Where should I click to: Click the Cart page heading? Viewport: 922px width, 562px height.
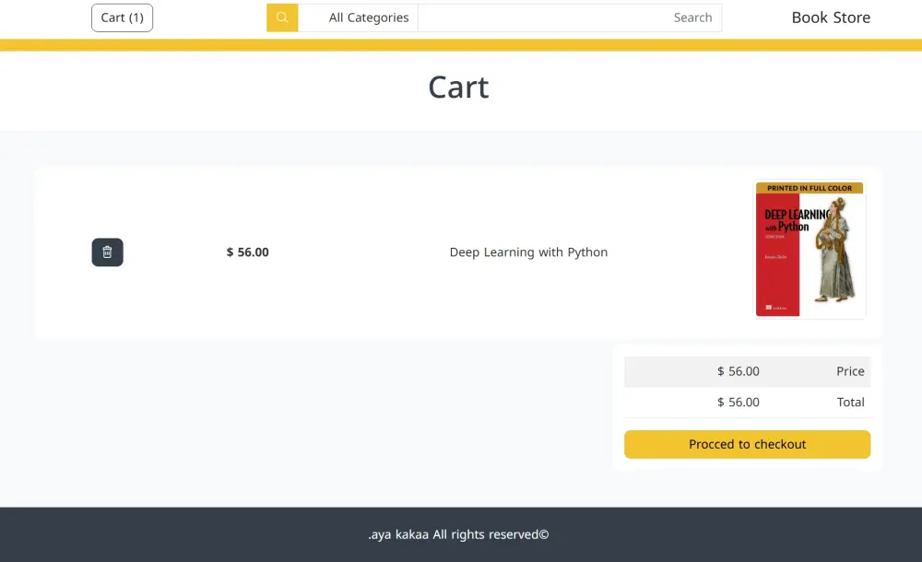coord(458,87)
